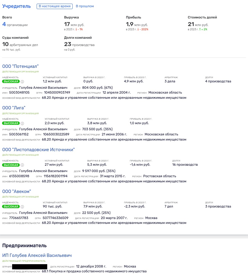Image resolution: width=248 pixels, height=276 pixels.
Task: Click the 'Предприниматель' section heading
Action: click(25, 246)
